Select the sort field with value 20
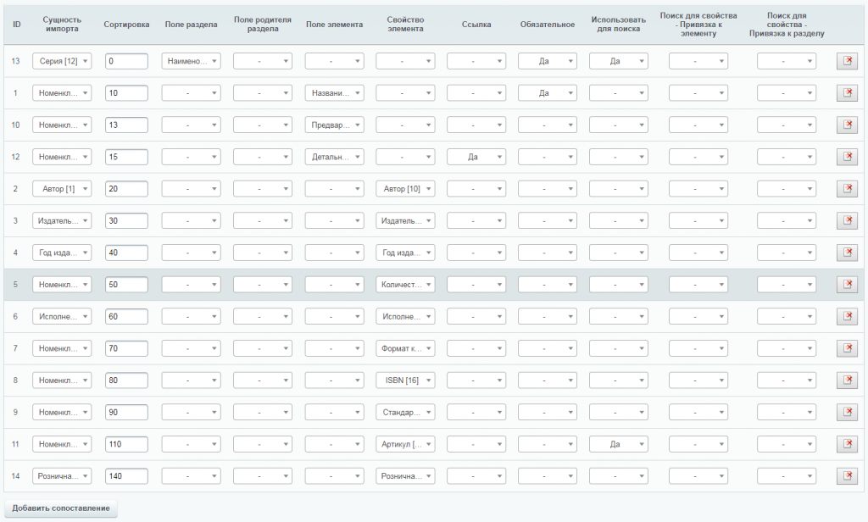The image size is (868, 522). [x=127, y=189]
